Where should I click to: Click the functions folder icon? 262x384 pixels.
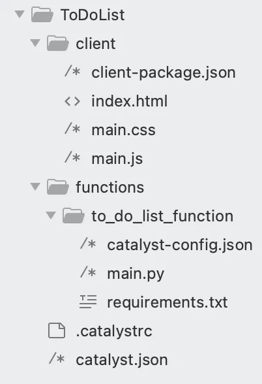(57, 187)
